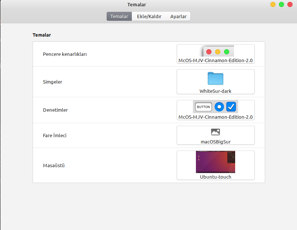Click the Denetimler McOS-MJV-Cinnamon-Edition-2.0 label
Image resolution: width=297 pixels, height=230 pixels.
(x=216, y=117)
